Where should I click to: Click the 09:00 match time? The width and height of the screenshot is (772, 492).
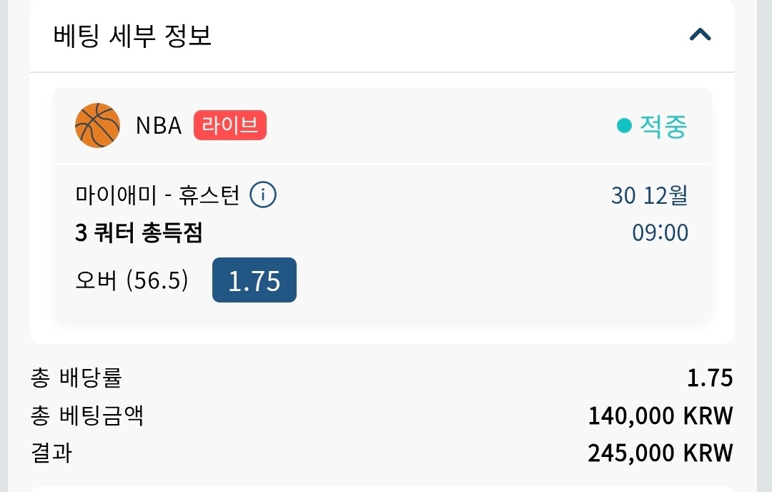coord(660,232)
